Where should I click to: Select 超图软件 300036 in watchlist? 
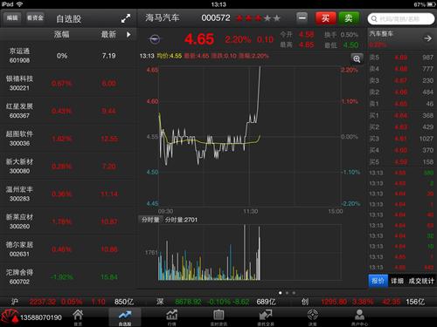point(67,139)
